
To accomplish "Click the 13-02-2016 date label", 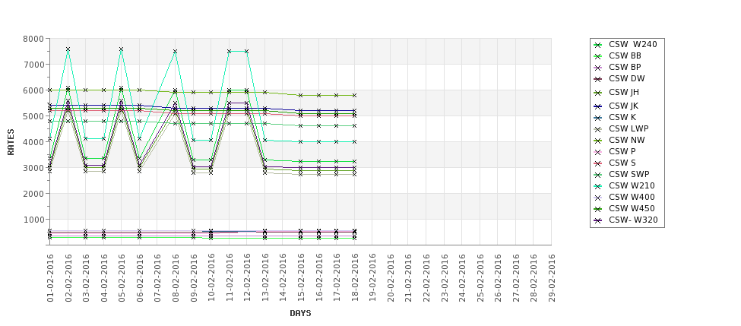I will point(265,278).
